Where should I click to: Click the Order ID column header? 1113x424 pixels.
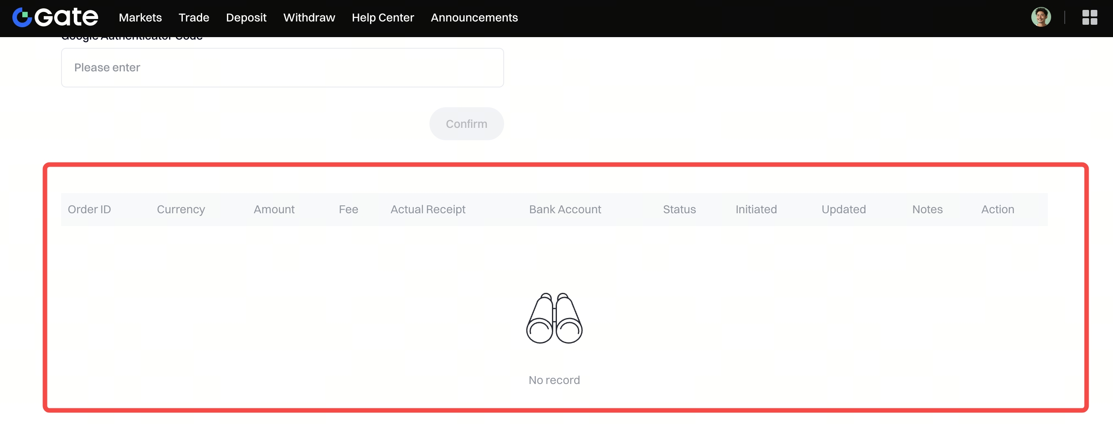tap(89, 210)
